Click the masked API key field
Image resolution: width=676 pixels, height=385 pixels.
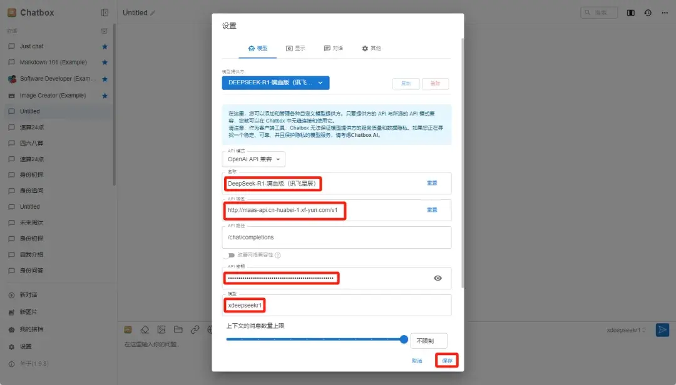(x=337, y=278)
